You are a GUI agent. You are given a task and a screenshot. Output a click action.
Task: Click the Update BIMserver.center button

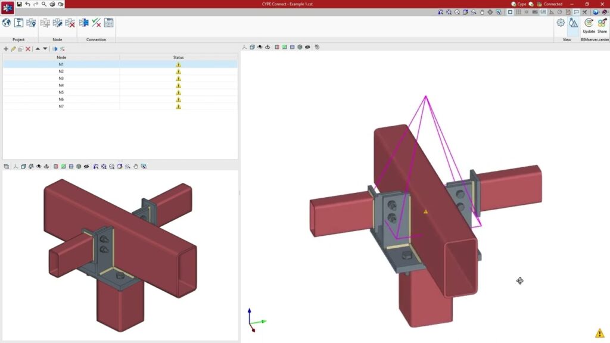[x=589, y=25]
